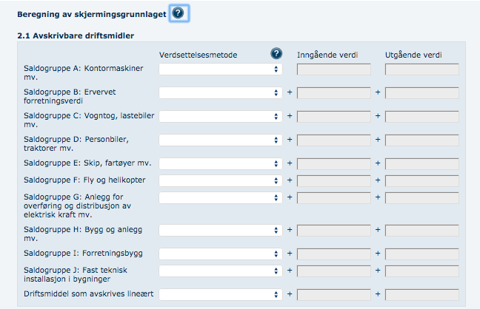480x309 pixels.
Task: Open Saldogruppe E Skip valuation dropdown
Action: point(220,163)
